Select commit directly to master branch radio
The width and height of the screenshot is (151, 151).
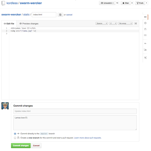click(15, 134)
